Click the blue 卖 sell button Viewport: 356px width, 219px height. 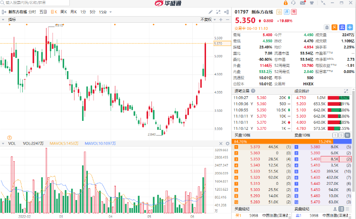[x=342, y=27]
